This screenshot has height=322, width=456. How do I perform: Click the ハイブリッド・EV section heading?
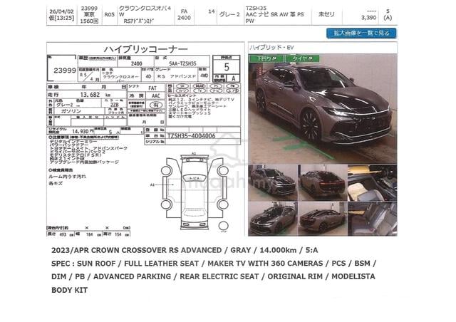pos(271,48)
